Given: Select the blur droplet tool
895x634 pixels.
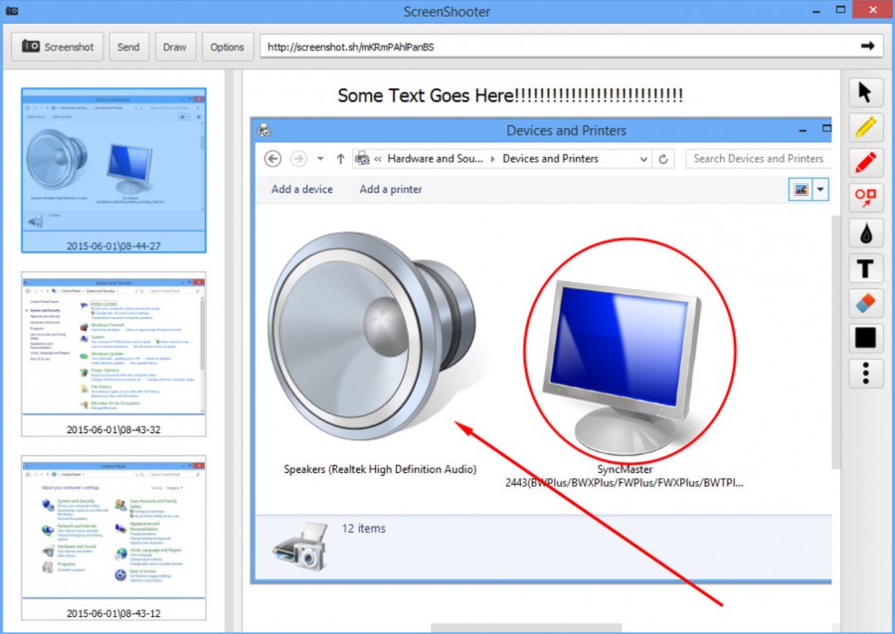Looking at the screenshot, I should coord(864,233).
